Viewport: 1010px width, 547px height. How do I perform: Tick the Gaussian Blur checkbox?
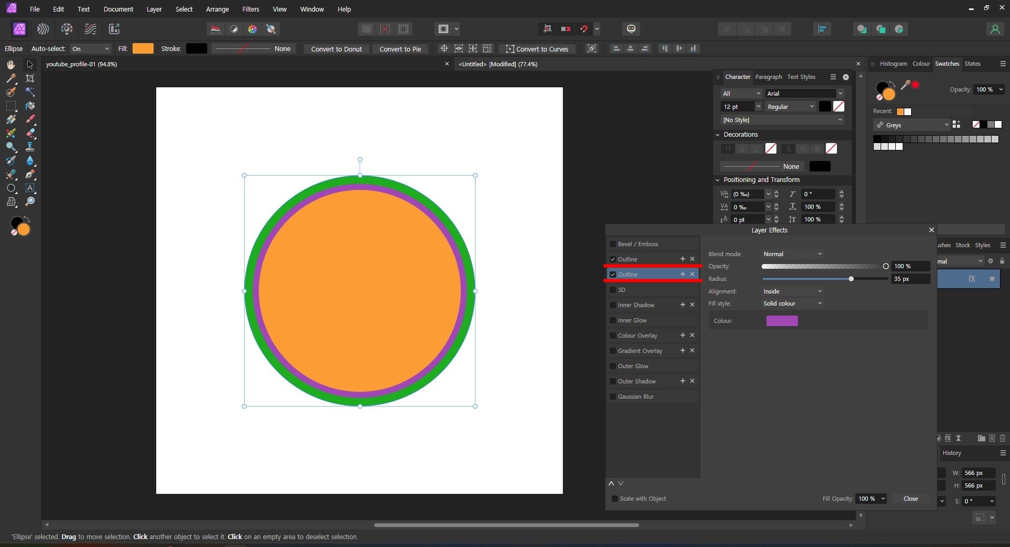613,397
